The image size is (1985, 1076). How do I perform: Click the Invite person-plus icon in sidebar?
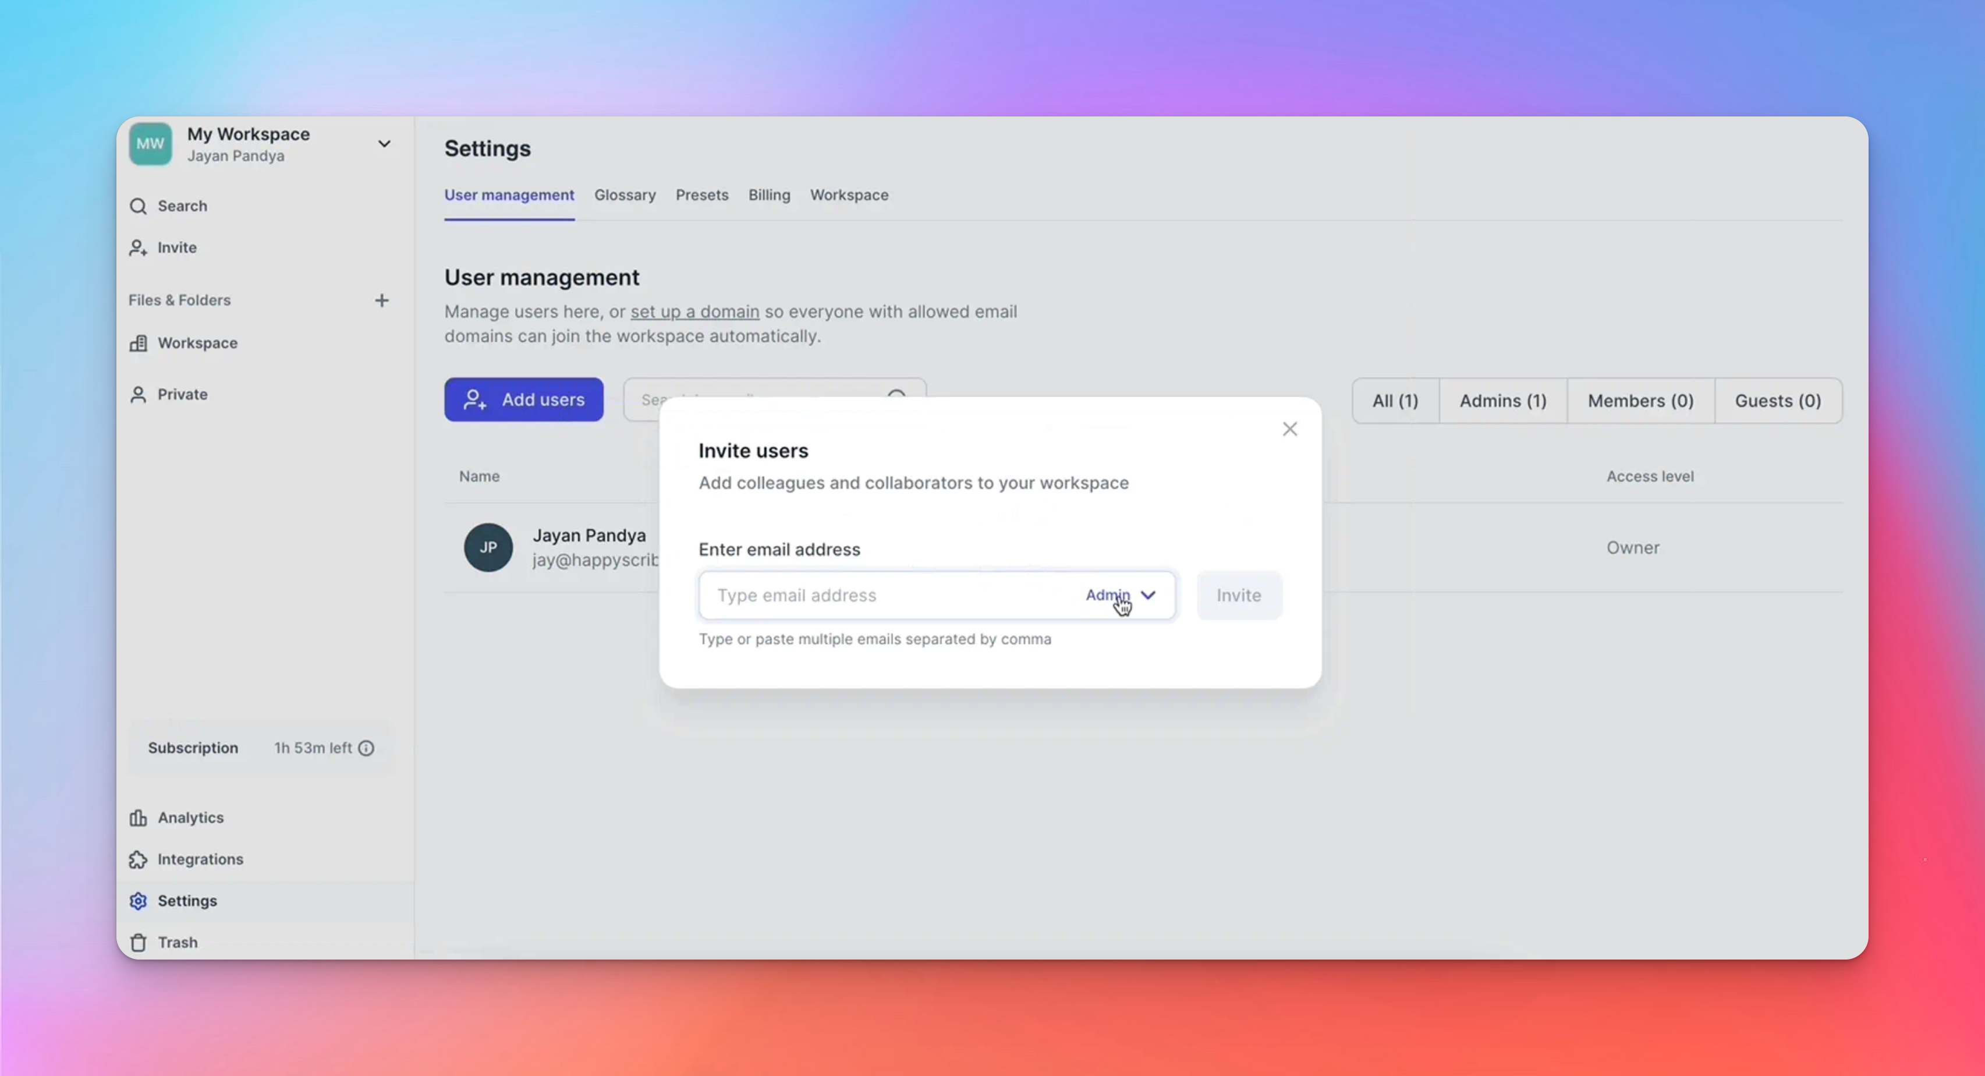[x=138, y=247]
